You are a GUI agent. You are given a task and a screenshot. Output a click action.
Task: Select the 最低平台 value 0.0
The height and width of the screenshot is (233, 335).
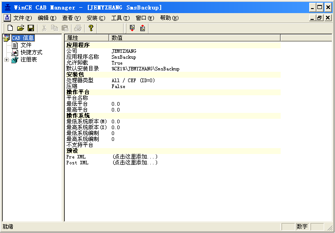(x=115, y=104)
